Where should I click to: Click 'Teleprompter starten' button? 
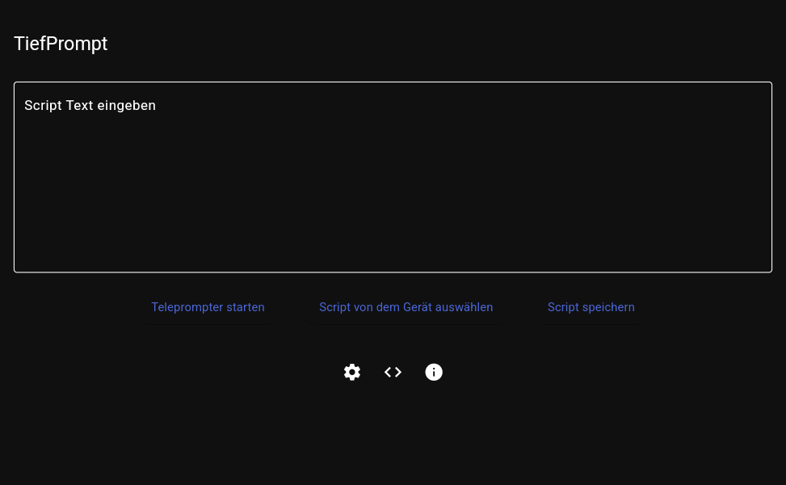point(208,307)
